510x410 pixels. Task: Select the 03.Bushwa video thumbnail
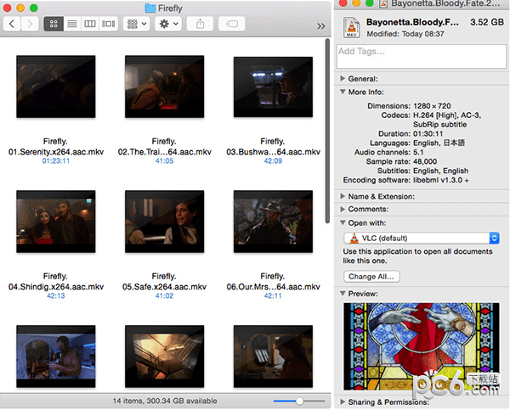pyautogui.click(x=273, y=87)
